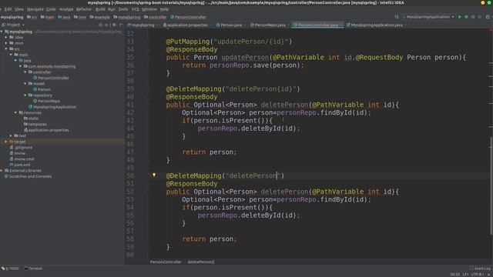Click the Person class icon in project tree
The width and height of the screenshot is (493, 277).
[35, 89]
